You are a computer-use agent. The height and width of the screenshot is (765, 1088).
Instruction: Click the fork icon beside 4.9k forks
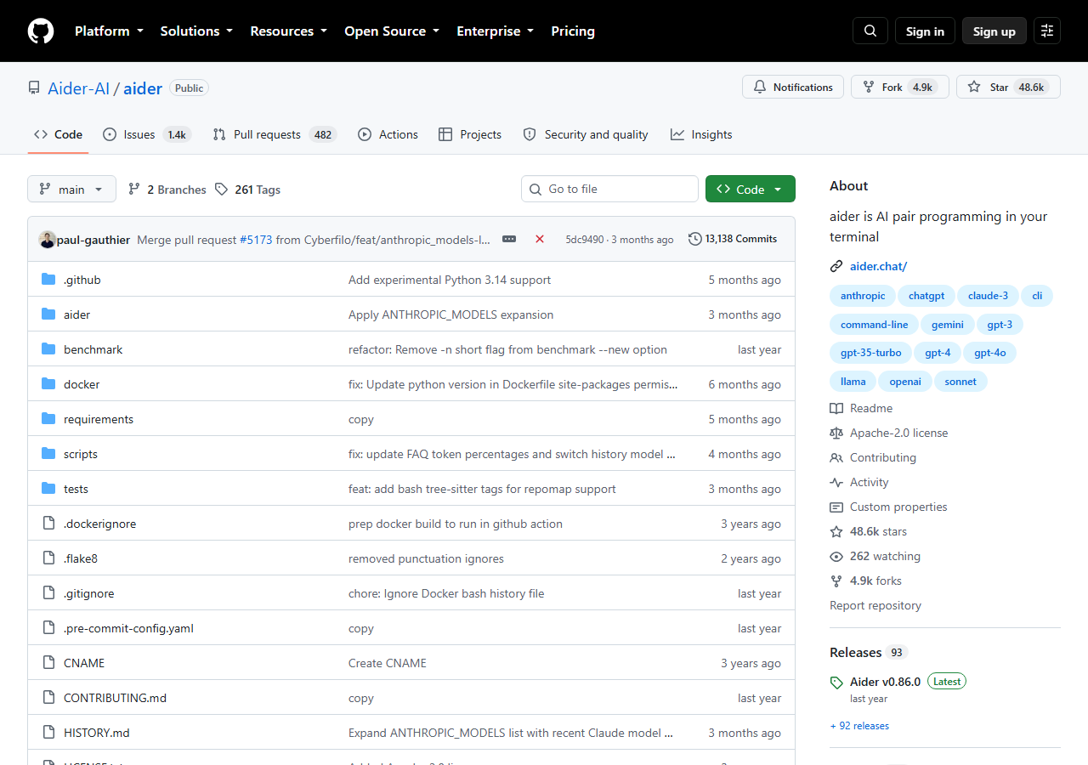click(x=836, y=581)
